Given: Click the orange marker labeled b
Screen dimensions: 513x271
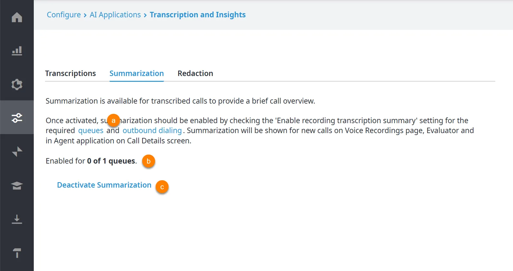Looking at the screenshot, I should click(149, 161).
